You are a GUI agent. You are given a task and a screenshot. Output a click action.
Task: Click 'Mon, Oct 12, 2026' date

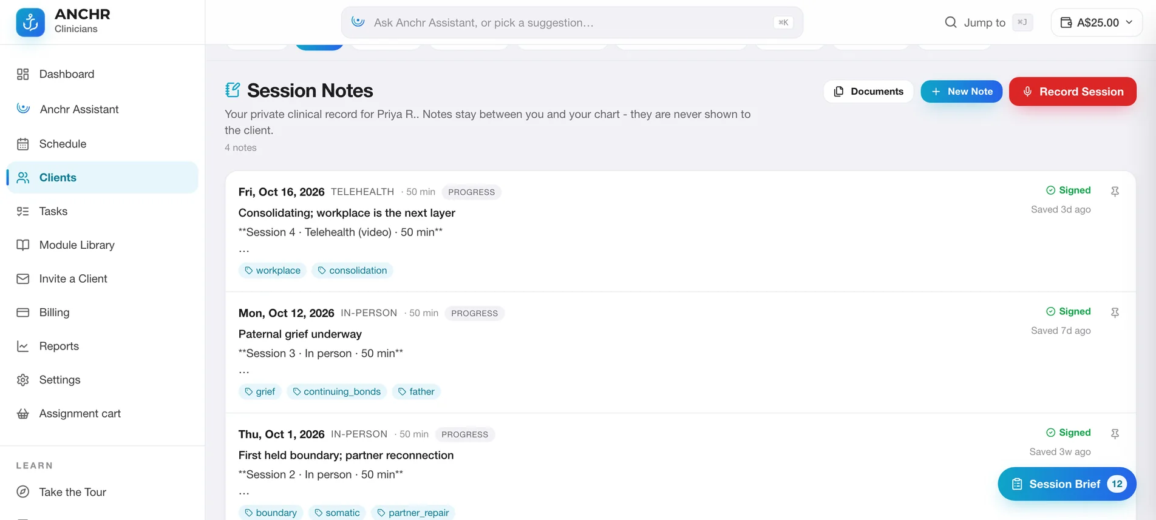click(286, 314)
